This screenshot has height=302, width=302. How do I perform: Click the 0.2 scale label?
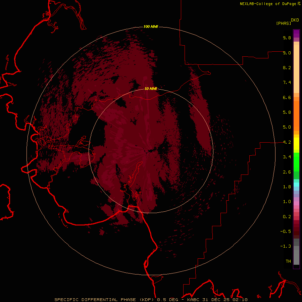tap(287, 217)
